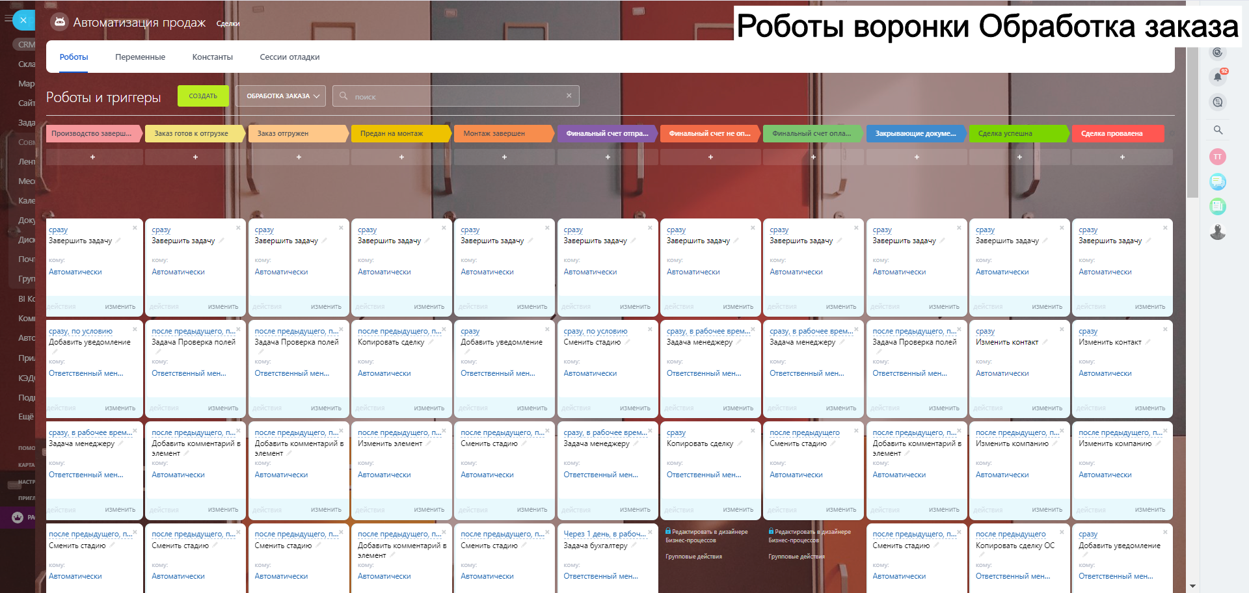Screen dimensions: 1249x593
Task: Click pencil next to Задача бухгалтеру
Action: point(634,546)
